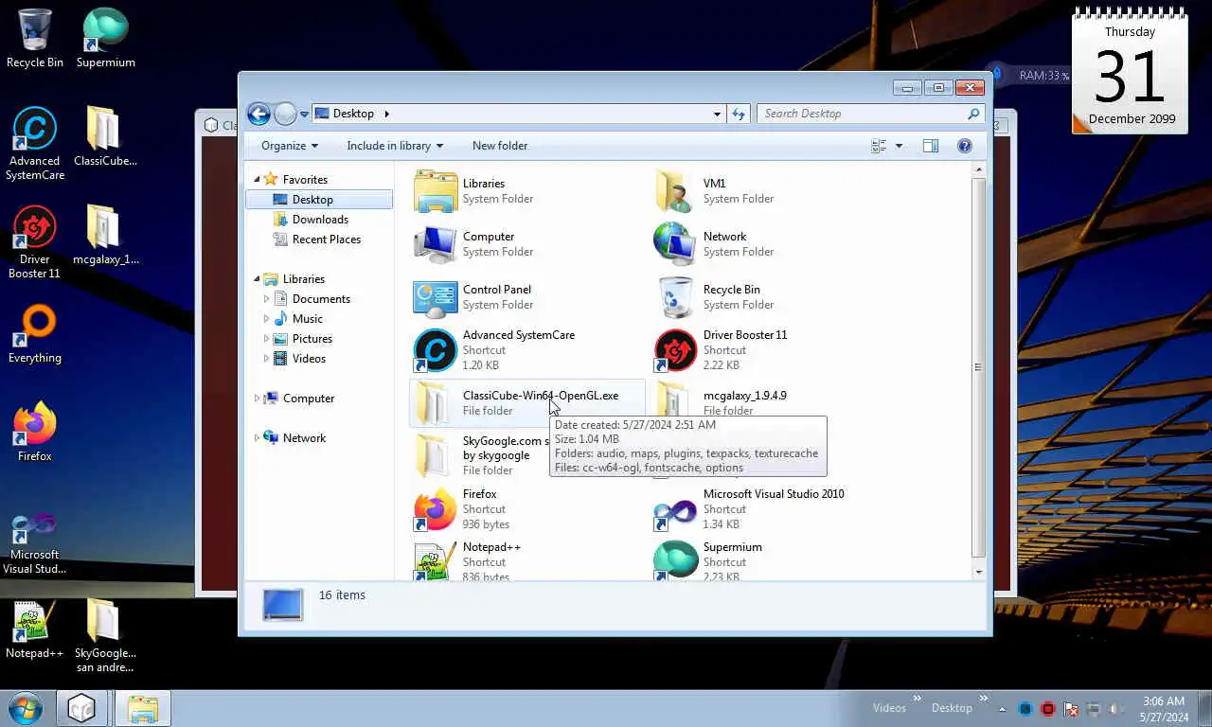Open Change your view options arrow

tap(899, 146)
